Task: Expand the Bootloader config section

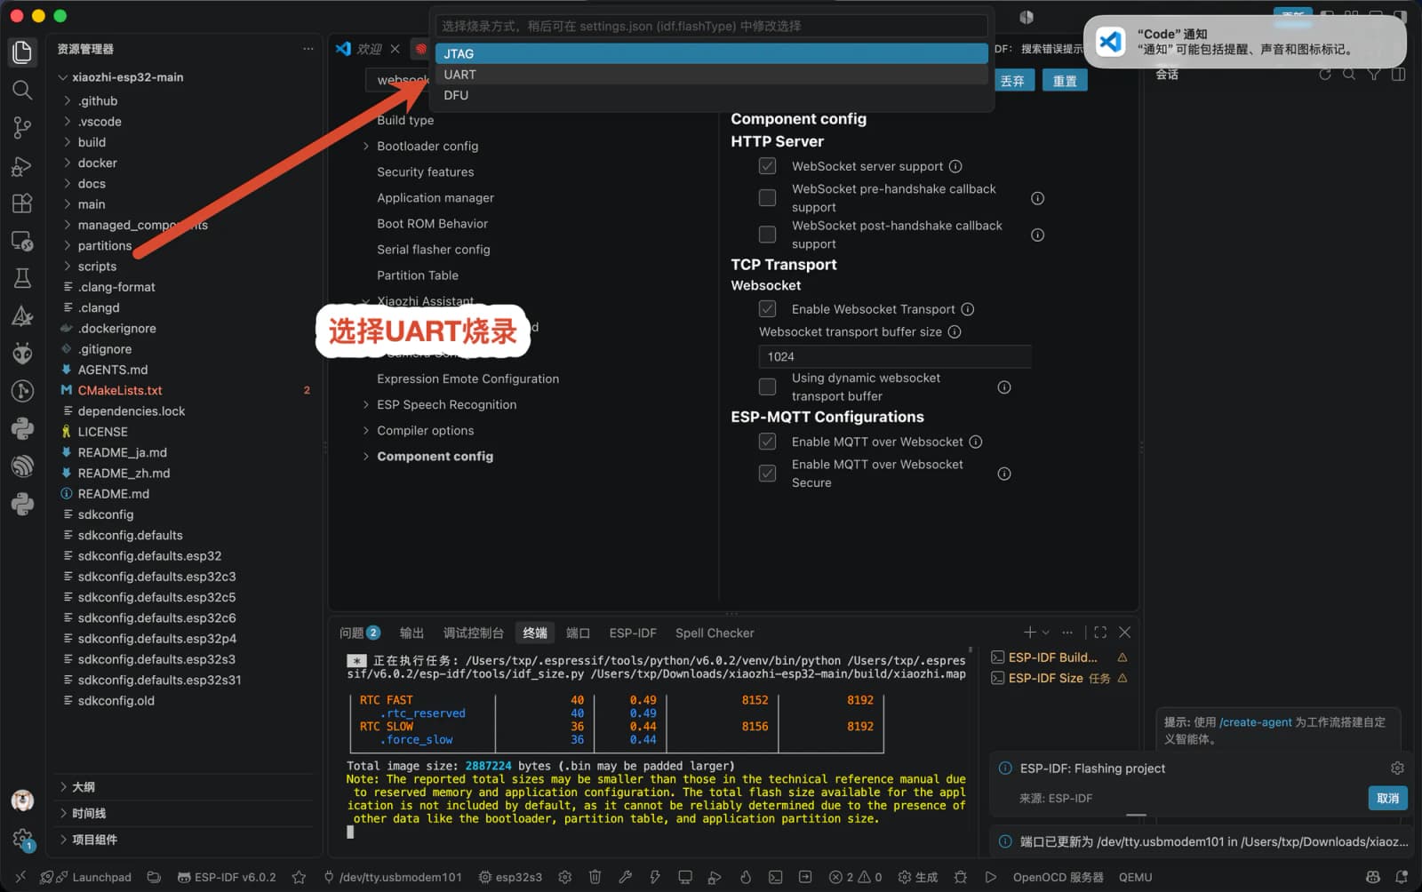Action: 427,146
